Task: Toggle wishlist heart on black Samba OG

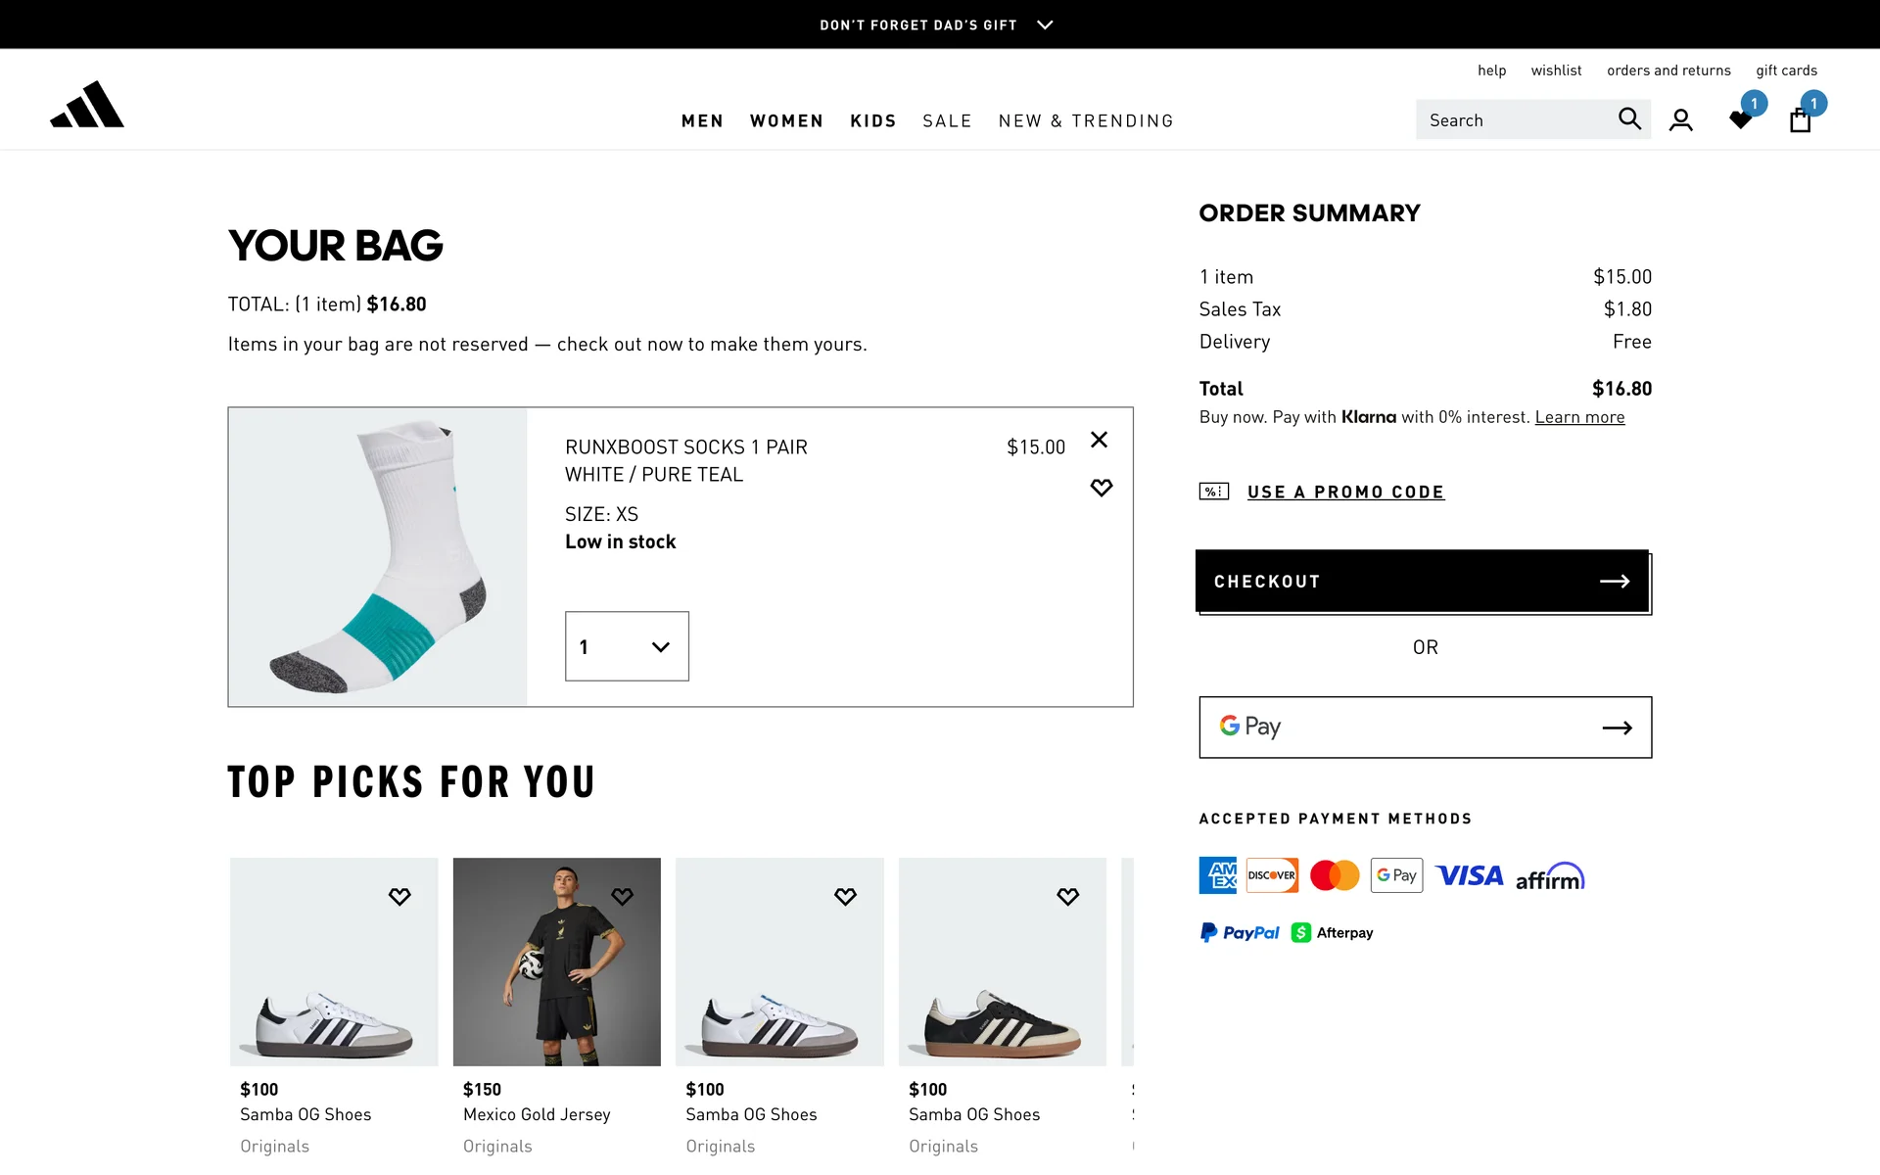Action: point(1068,896)
